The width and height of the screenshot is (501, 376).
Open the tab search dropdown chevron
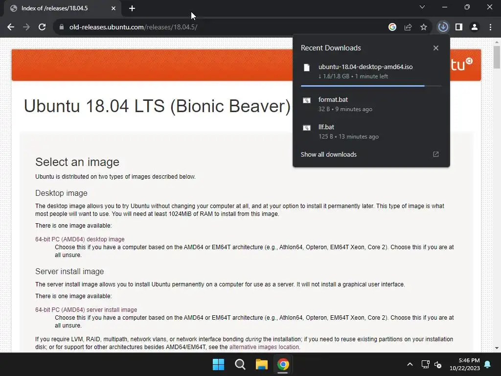tap(422, 7)
